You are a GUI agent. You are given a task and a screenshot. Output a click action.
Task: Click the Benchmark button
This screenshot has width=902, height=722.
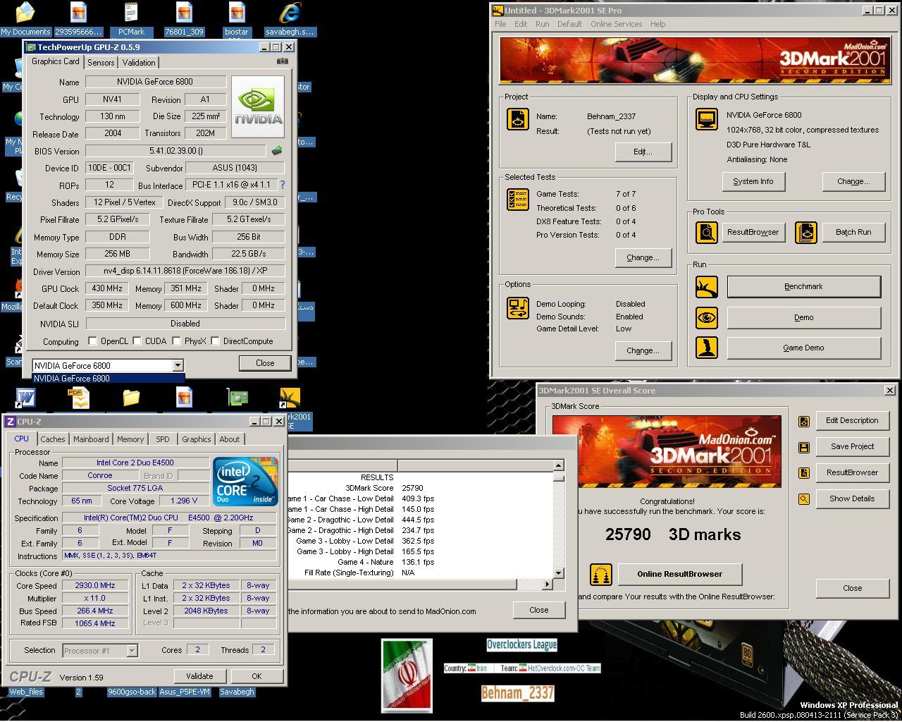[x=804, y=287]
